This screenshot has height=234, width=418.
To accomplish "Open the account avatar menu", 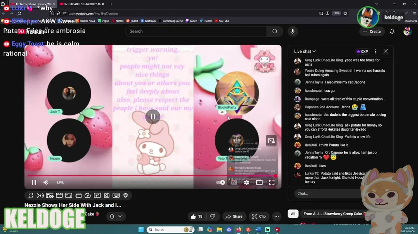I will tap(407, 32).
